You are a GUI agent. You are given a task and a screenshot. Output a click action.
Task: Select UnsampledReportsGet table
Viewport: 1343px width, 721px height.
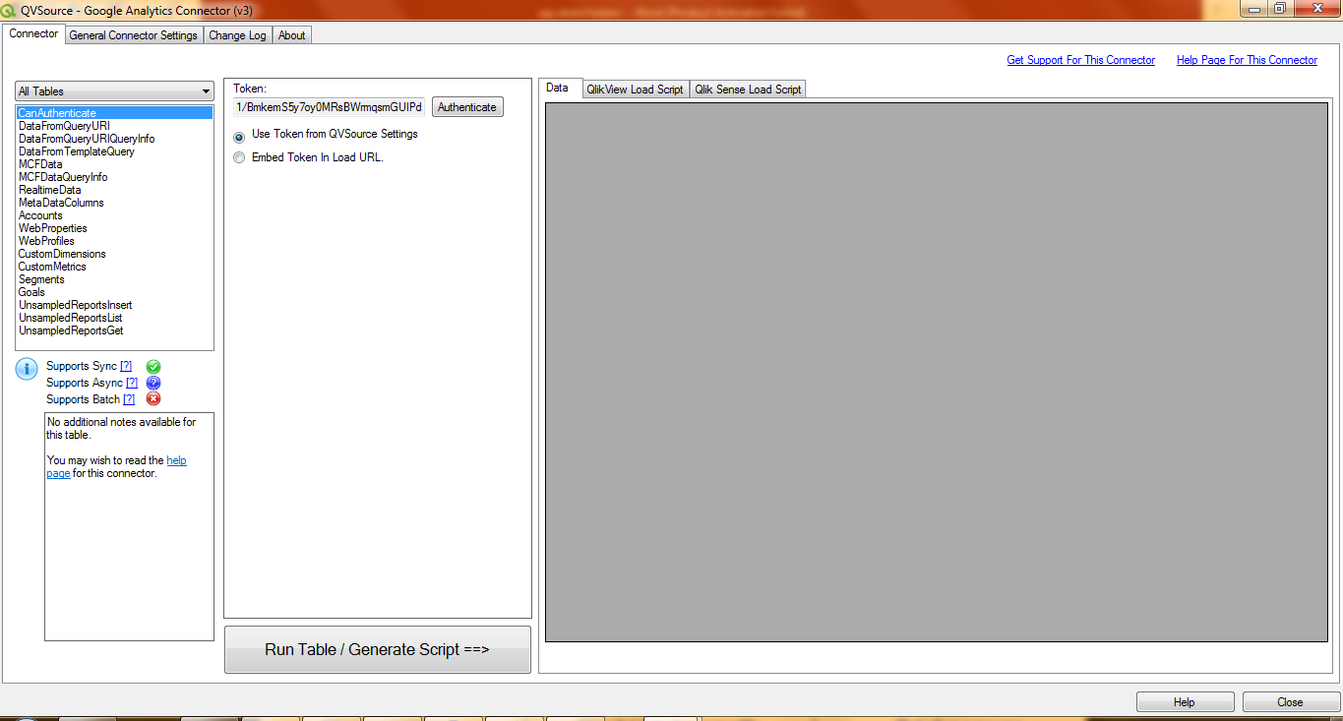114,330
